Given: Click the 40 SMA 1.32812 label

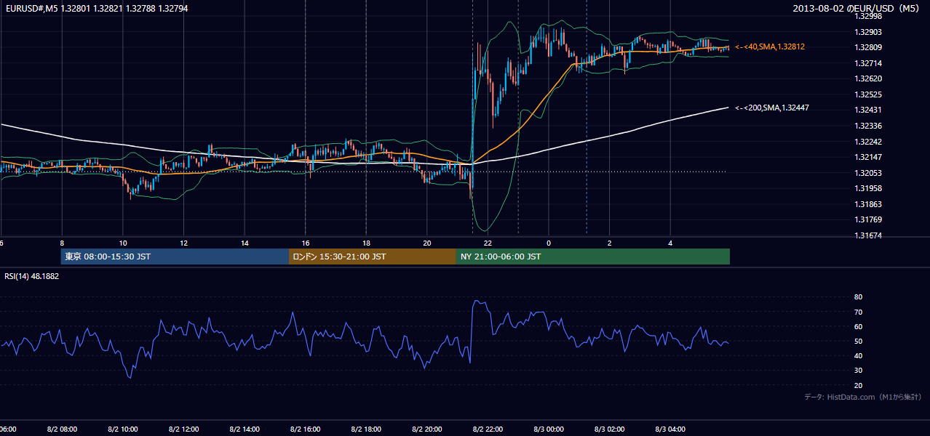Looking at the screenshot, I should [x=770, y=47].
